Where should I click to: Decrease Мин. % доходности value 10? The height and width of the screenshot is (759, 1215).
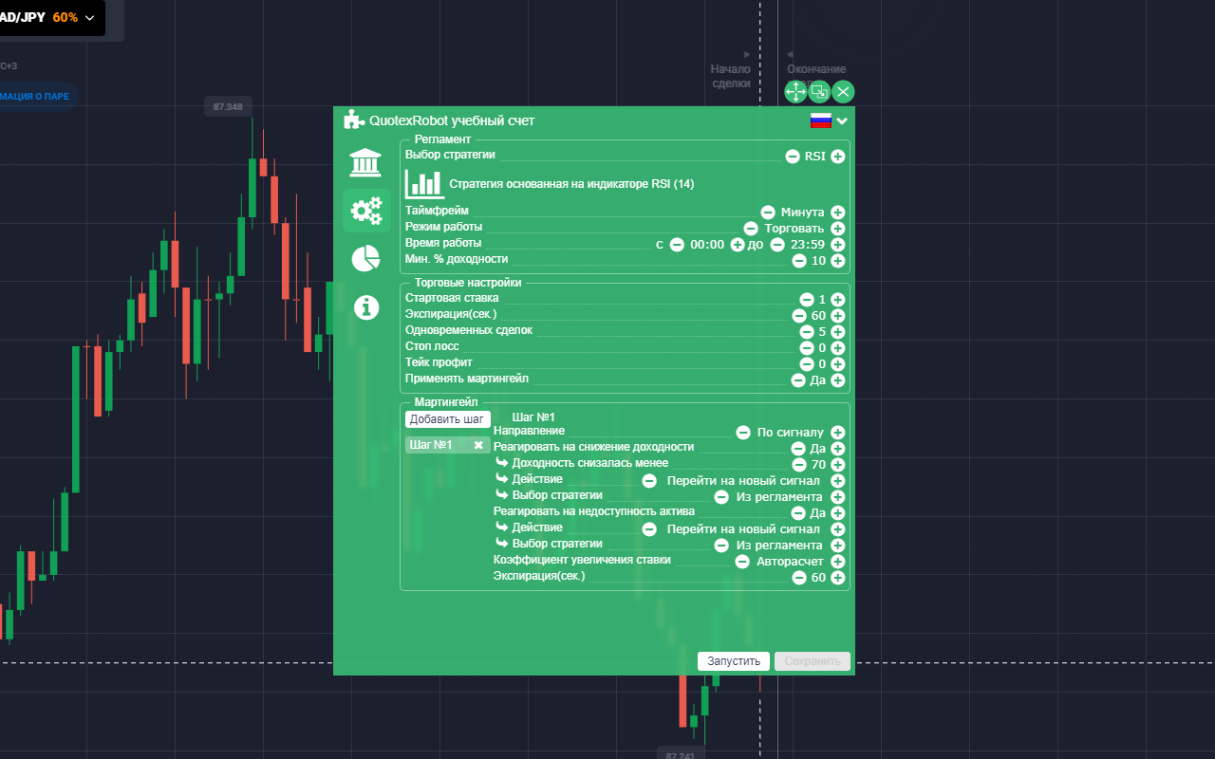[x=799, y=261]
